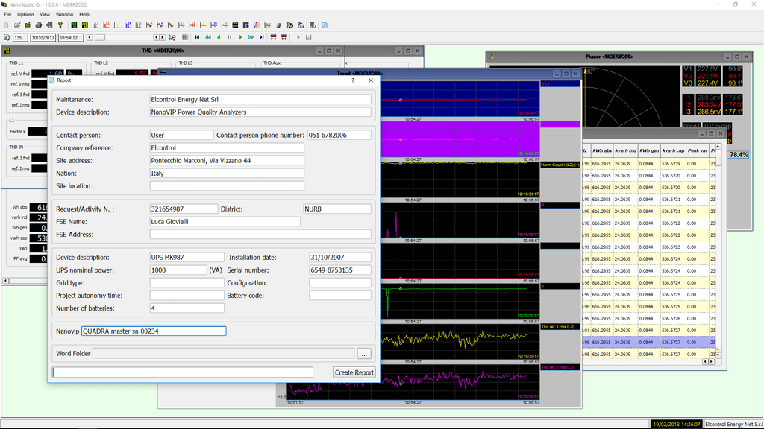Click the empty Site location field
764x429 pixels.
pos(227,186)
